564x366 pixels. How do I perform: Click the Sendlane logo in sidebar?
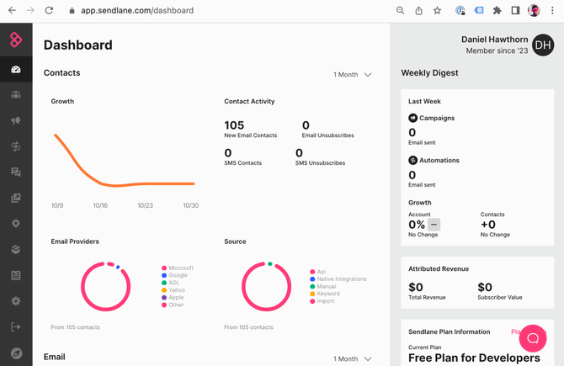coord(16,40)
